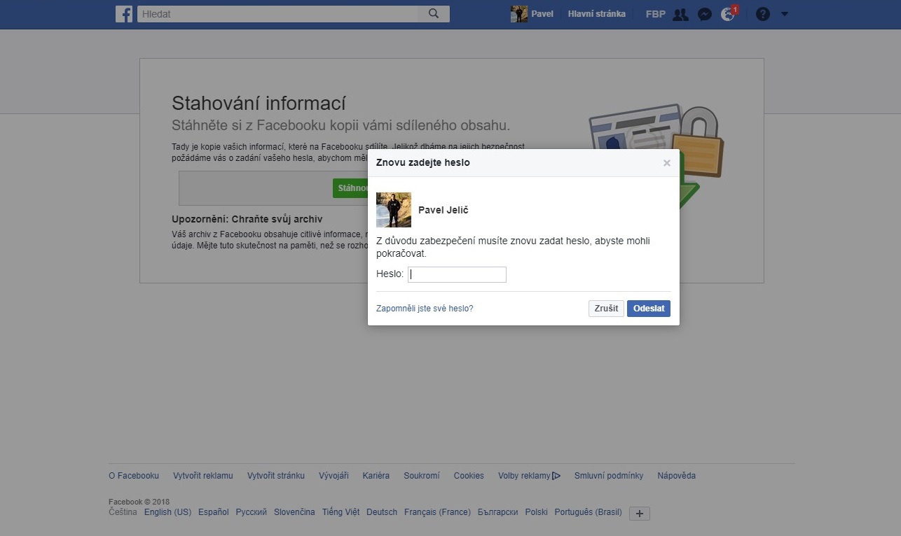Screen dimensions: 901x536
Task: Click the green Stáhnout archiv button
Action: click(x=350, y=188)
